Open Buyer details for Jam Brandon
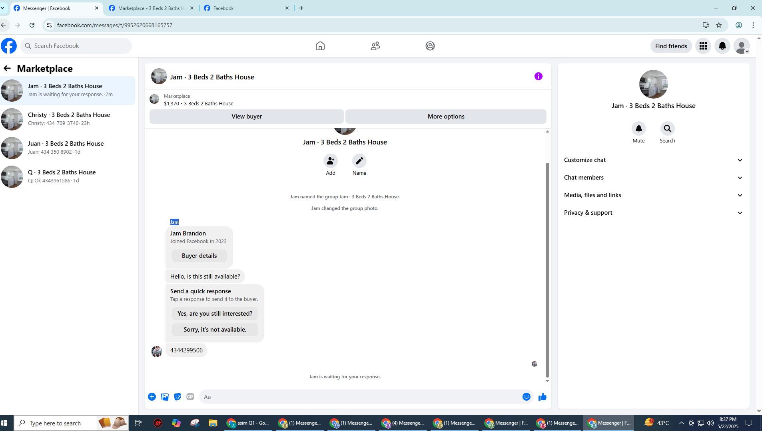 199,256
